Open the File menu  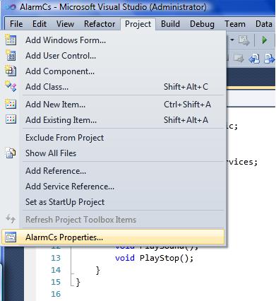pos(16,24)
